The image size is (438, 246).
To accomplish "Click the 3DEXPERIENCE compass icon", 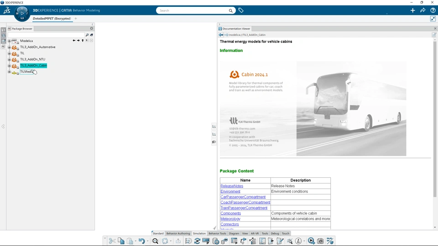I will tap(22, 13).
